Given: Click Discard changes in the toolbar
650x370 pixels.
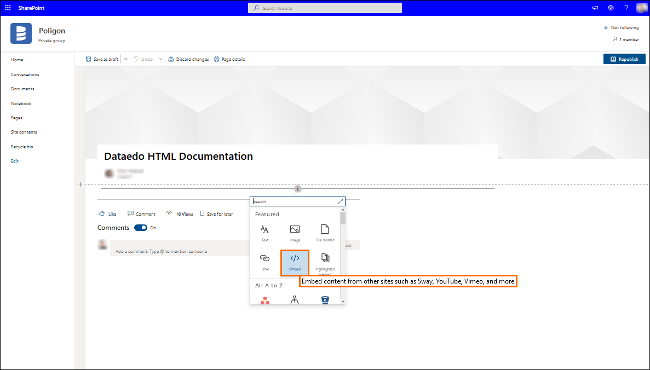Looking at the screenshot, I should [x=188, y=59].
